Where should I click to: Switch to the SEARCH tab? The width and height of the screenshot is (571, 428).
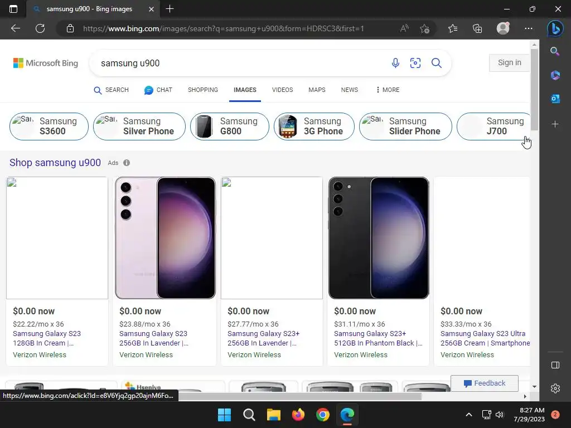click(x=111, y=90)
